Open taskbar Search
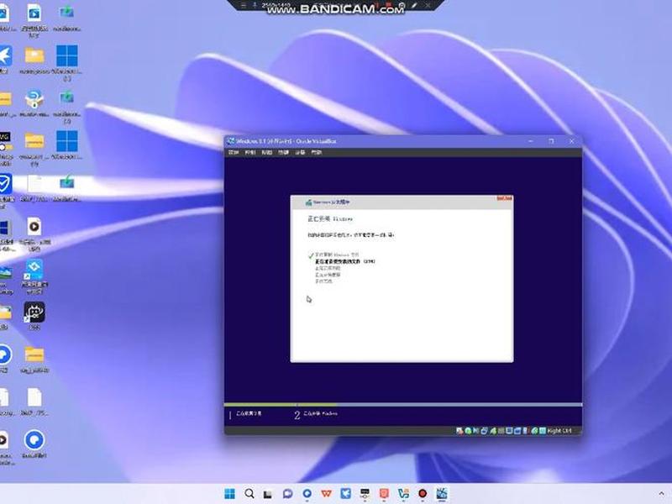 click(249, 494)
